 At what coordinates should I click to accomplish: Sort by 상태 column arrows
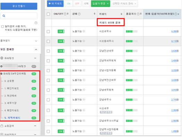coord(94,14)
